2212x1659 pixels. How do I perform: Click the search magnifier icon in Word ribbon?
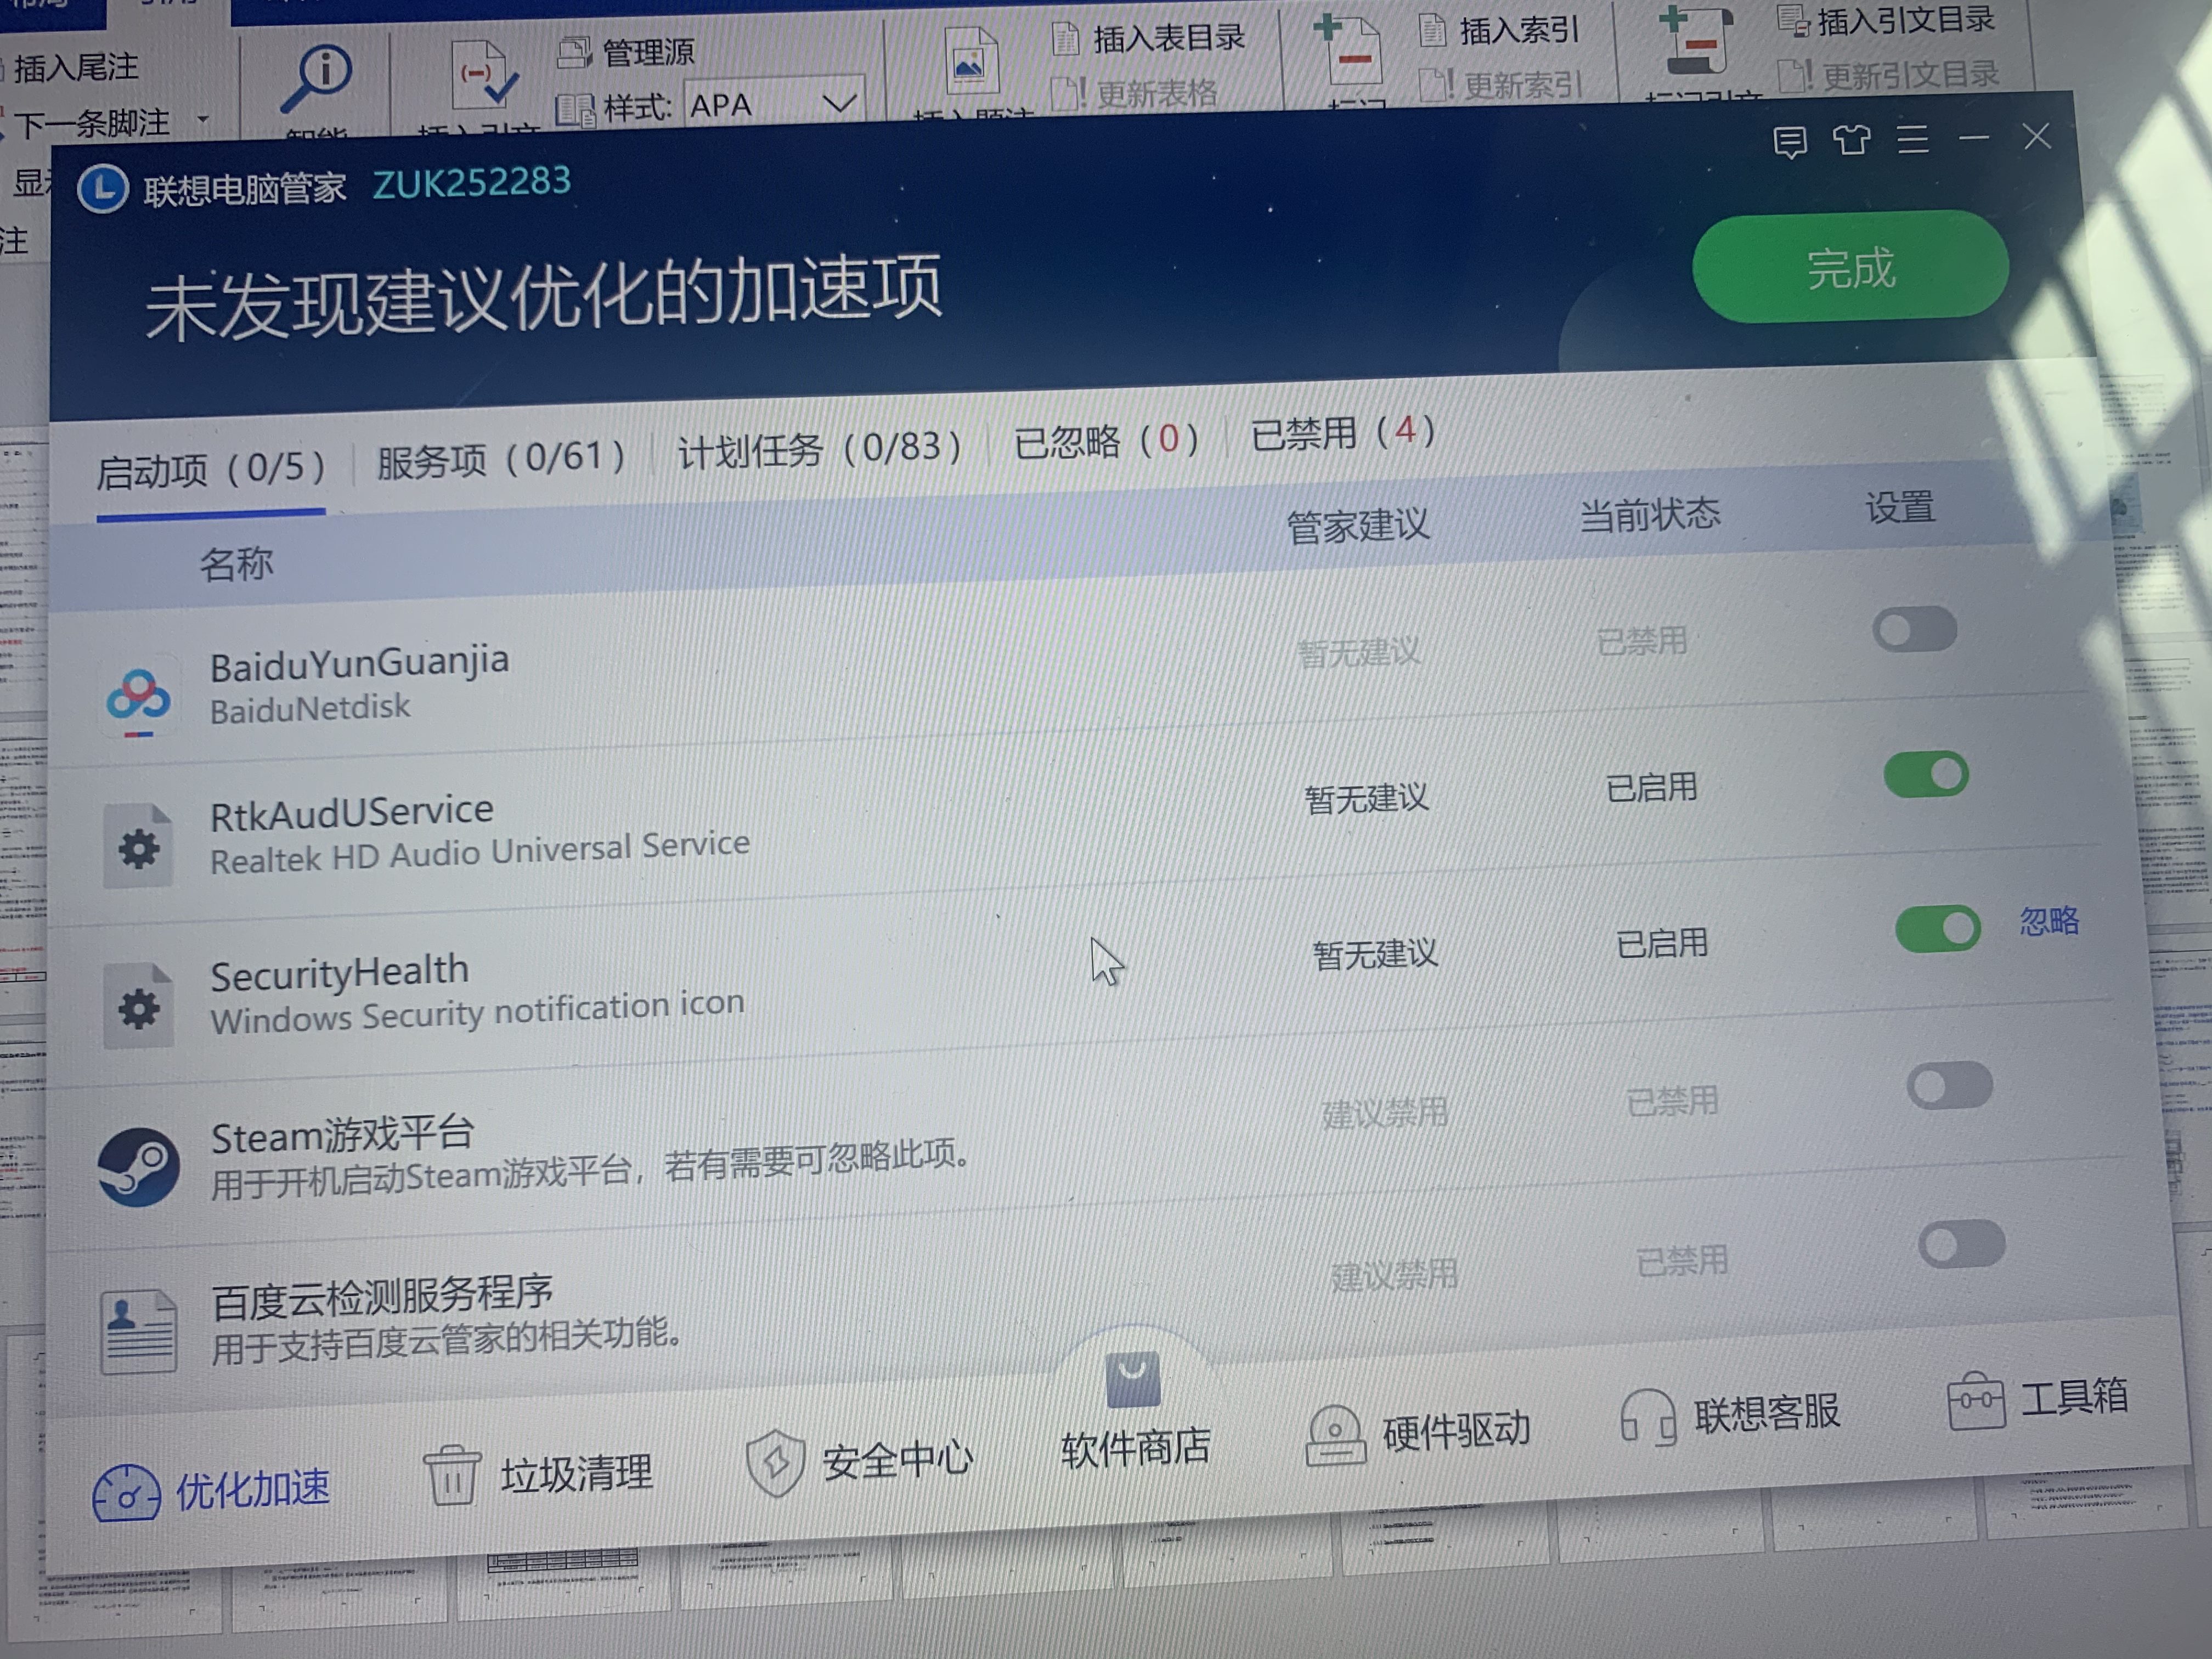click(x=317, y=78)
